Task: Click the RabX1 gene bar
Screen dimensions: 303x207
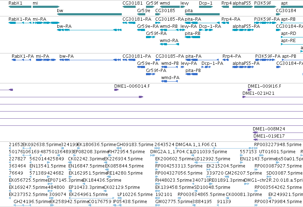Action: pyautogui.click(x=20, y=7)
